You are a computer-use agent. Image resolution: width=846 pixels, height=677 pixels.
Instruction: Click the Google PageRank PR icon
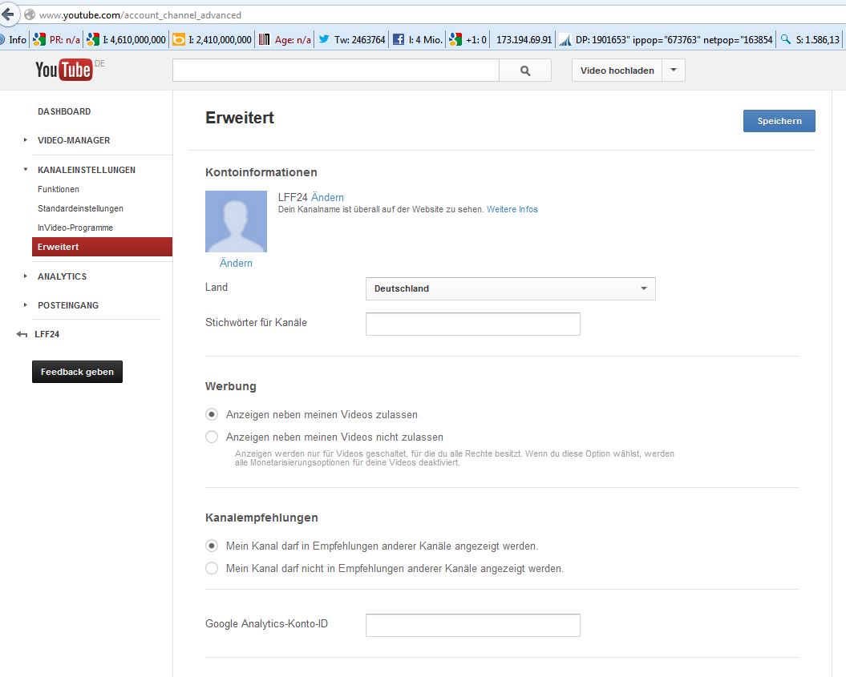click(38, 39)
